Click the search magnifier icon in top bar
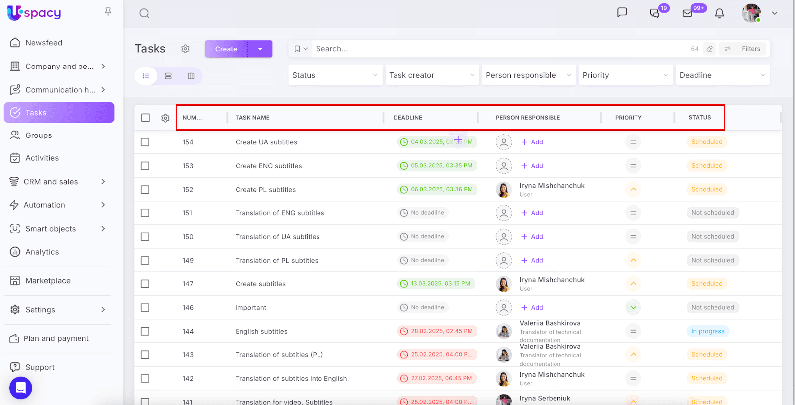This screenshot has width=795, height=405. pos(144,13)
